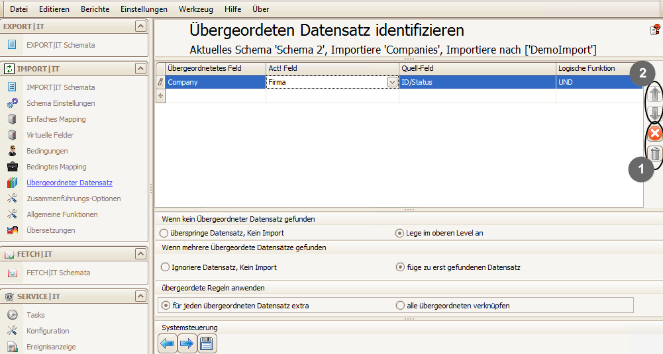Click the 'UND' Logische Funktion cell
The image size is (663, 354).
pos(599,82)
